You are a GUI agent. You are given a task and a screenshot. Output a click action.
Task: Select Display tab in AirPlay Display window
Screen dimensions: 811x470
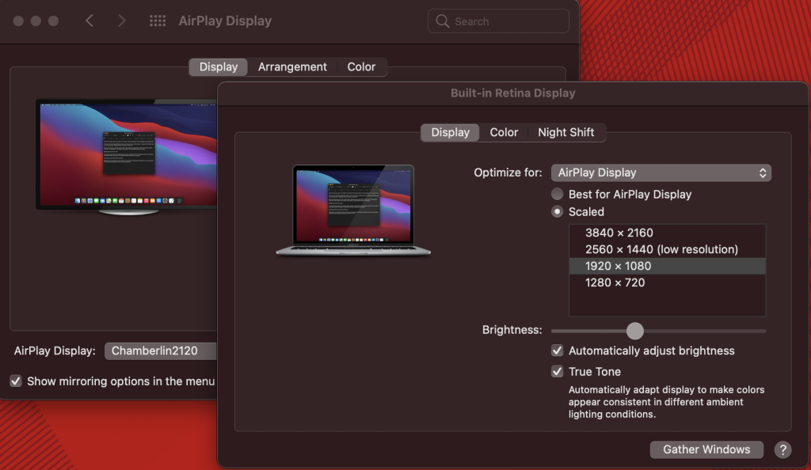[x=219, y=67]
